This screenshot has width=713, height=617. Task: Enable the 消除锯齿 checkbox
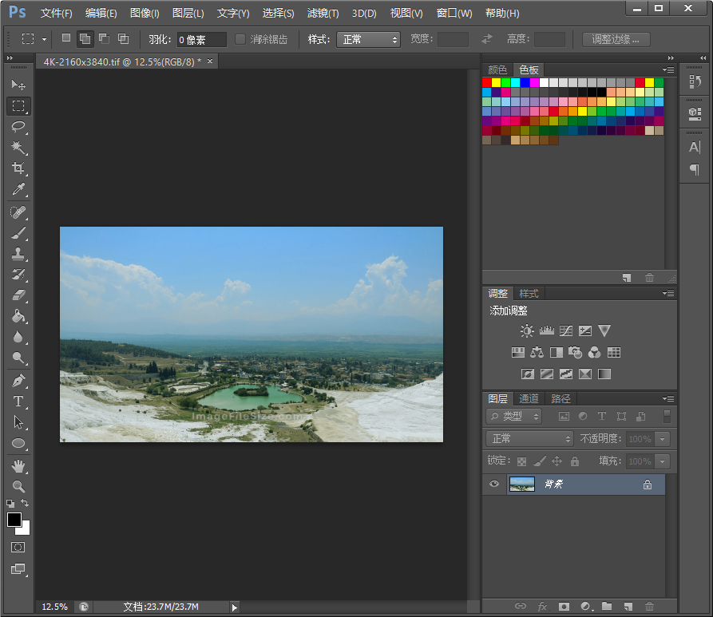[x=240, y=39]
